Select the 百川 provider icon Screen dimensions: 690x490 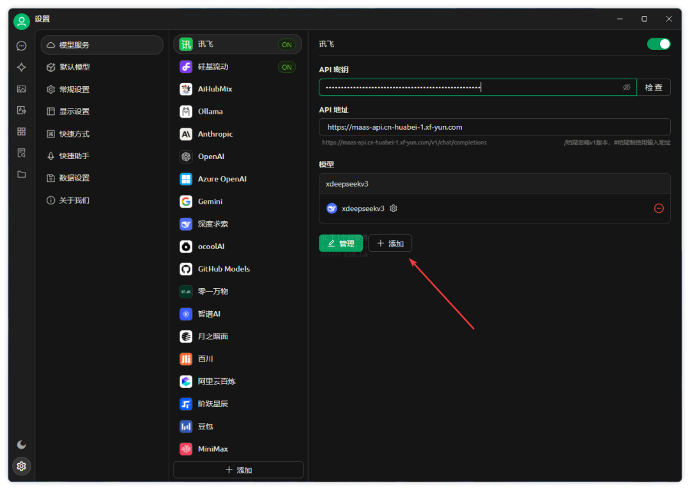point(186,358)
